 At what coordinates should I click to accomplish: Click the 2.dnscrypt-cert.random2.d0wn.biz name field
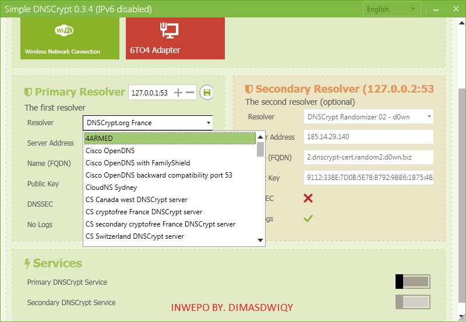click(369, 157)
